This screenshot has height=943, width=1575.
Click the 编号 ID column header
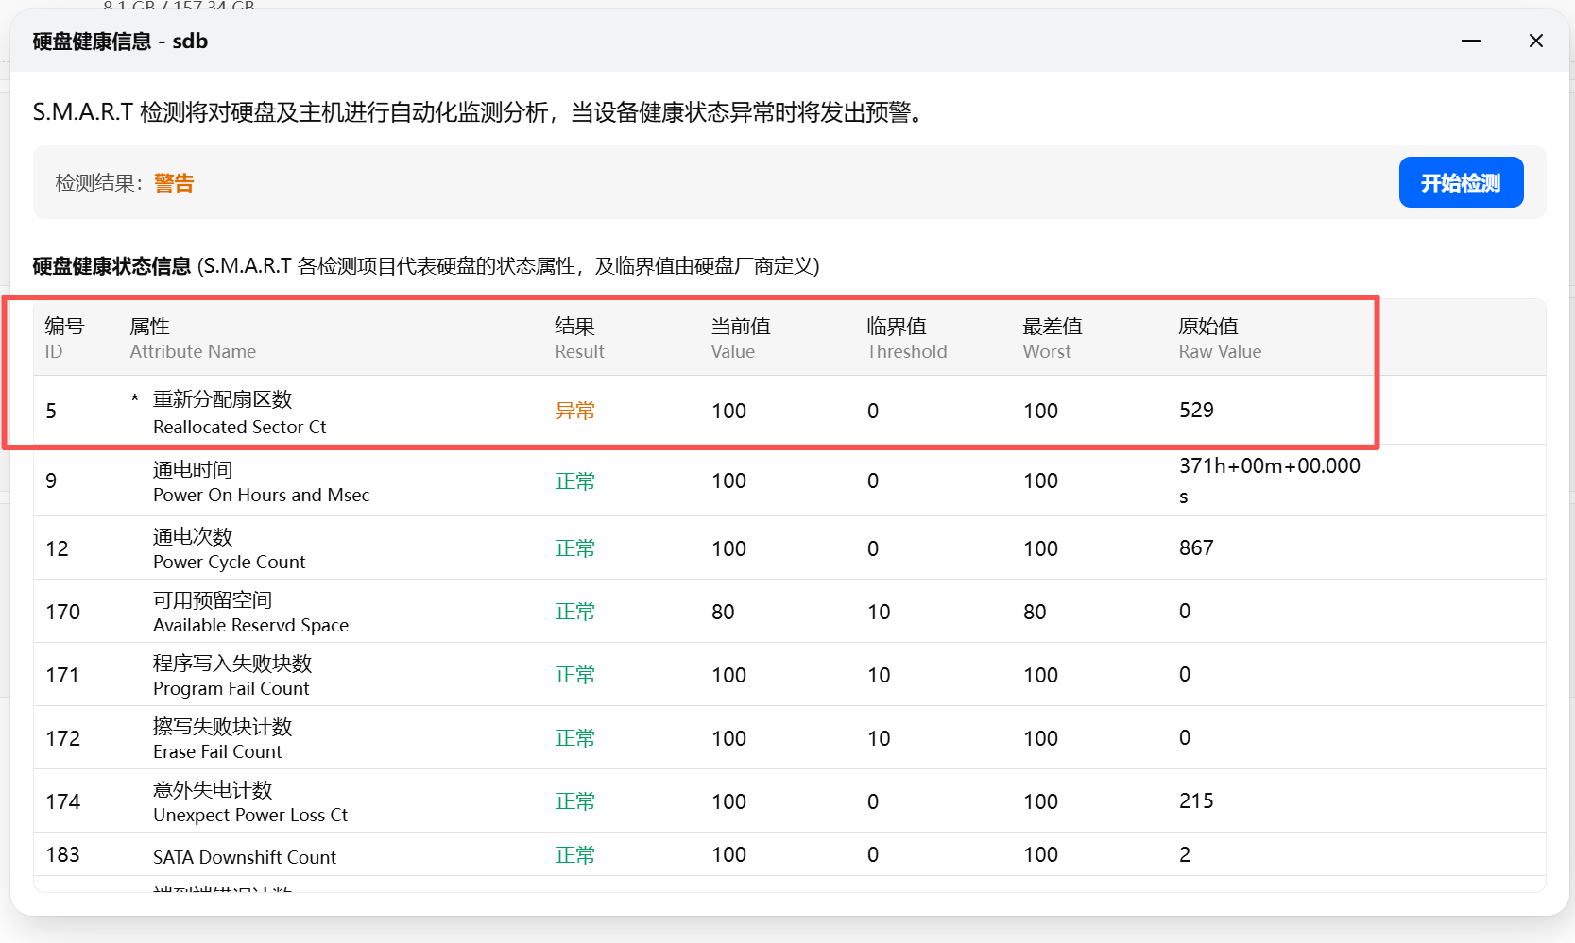[64, 338]
